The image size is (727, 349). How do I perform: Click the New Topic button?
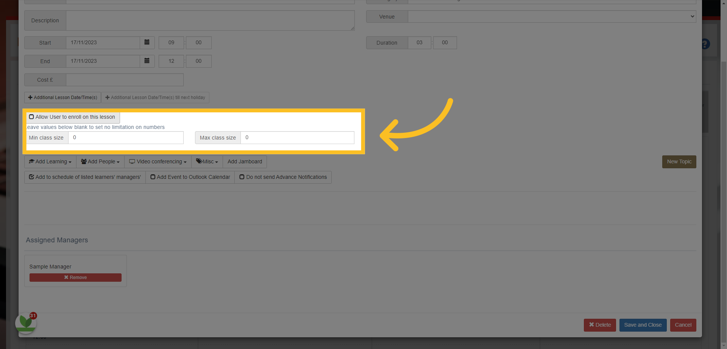[x=679, y=161]
